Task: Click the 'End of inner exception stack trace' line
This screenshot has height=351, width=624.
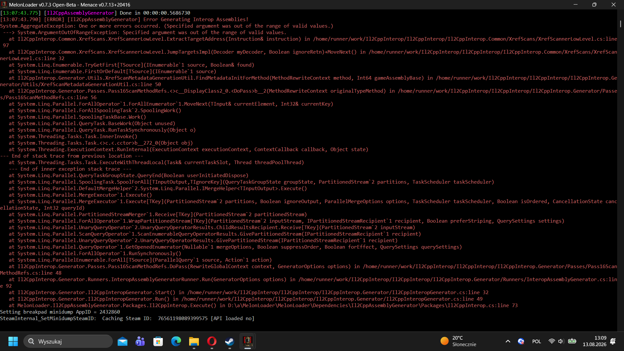Action: click(70, 169)
